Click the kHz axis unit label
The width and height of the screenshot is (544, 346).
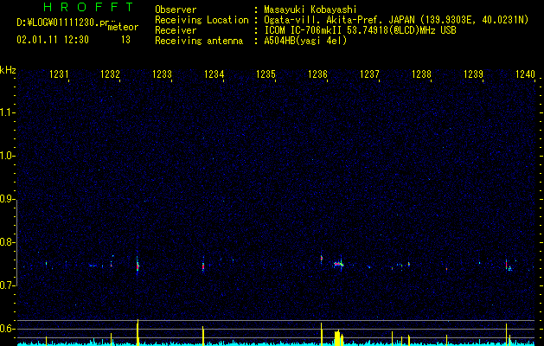(x=8, y=70)
